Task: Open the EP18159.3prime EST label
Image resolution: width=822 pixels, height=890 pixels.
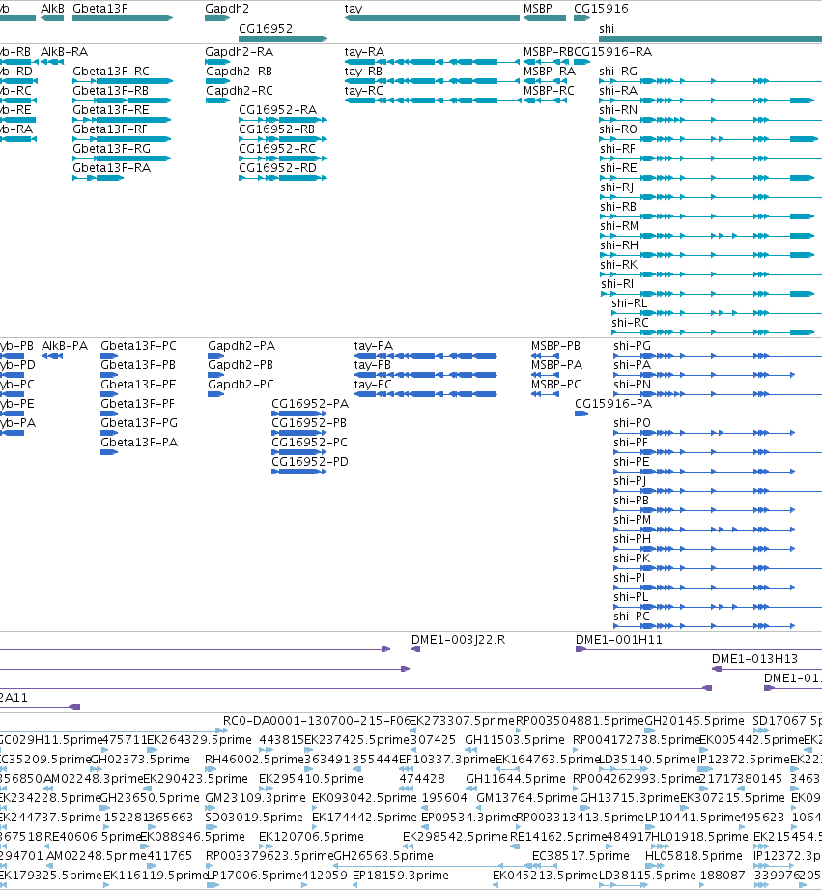Action: tap(401, 876)
